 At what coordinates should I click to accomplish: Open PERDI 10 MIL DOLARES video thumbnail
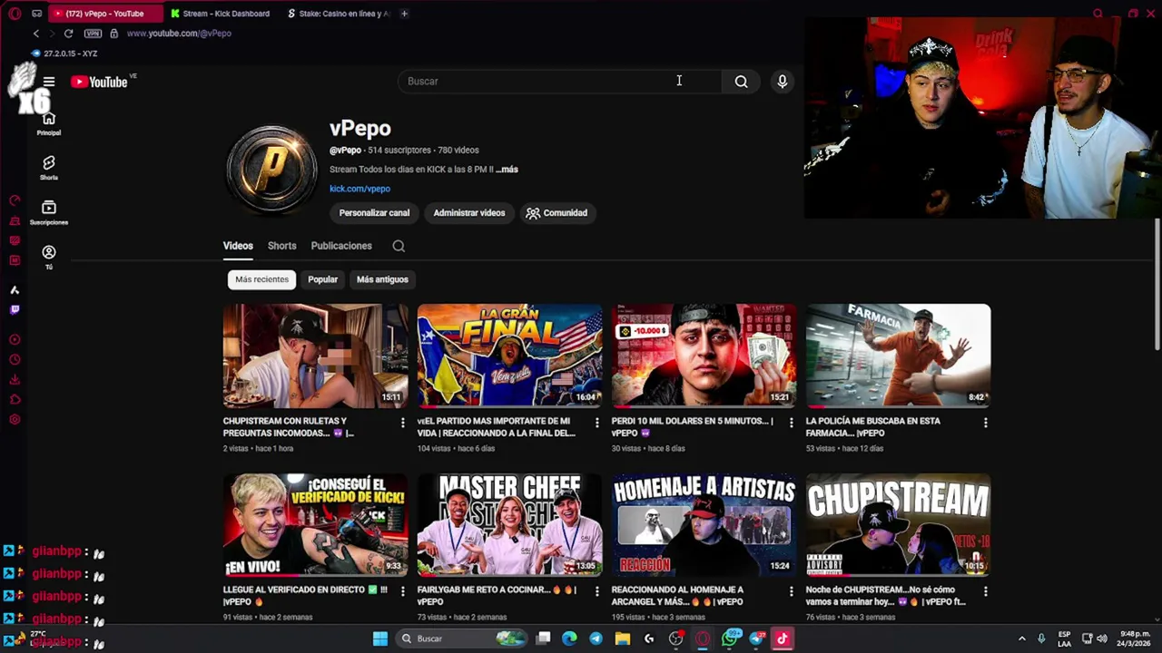pos(704,356)
